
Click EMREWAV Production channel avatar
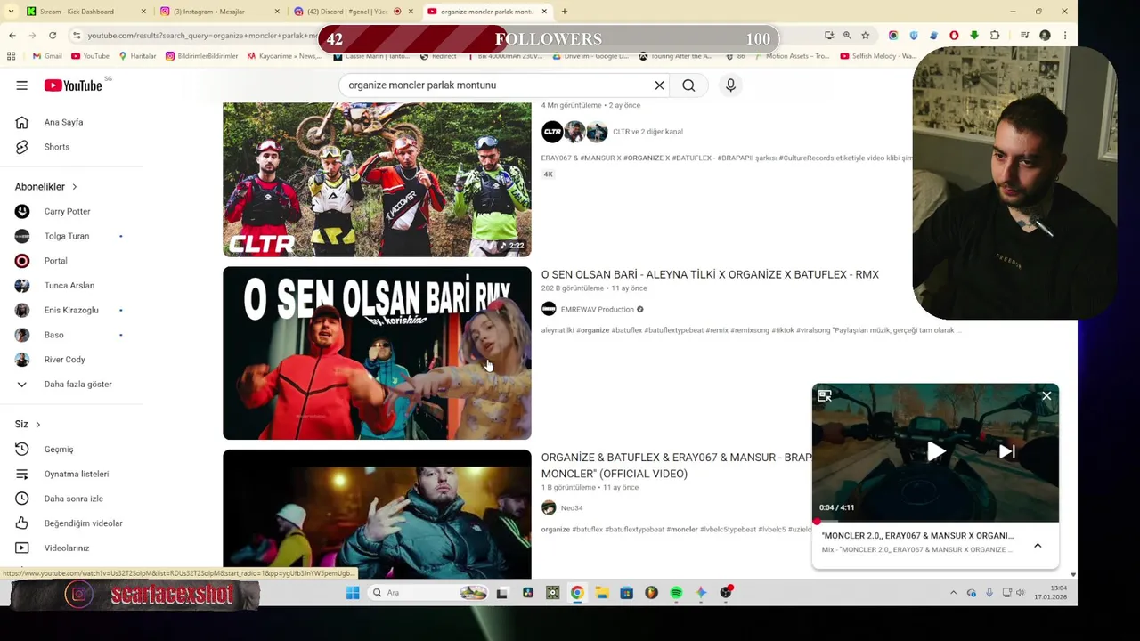[549, 309]
